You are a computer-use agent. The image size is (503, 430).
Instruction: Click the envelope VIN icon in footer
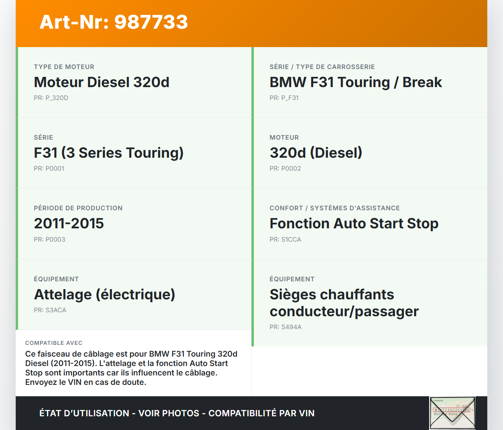coord(452,413)
